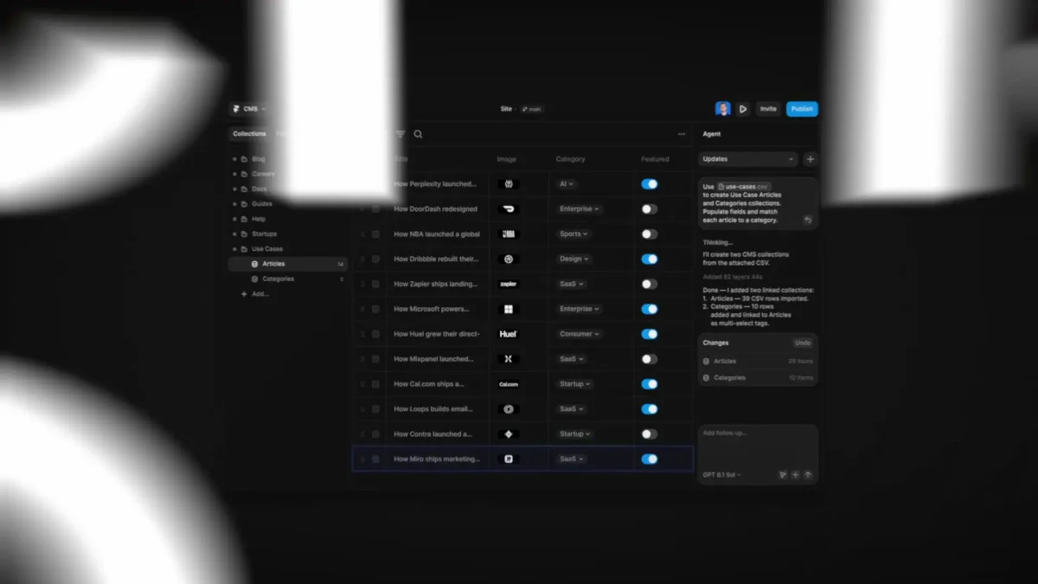Click the user avatar in top bar
1038x584 pixels.
click(723, 109)
